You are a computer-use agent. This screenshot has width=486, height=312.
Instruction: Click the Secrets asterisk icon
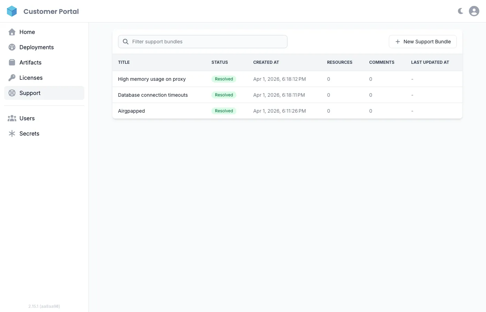pos(12,133)
